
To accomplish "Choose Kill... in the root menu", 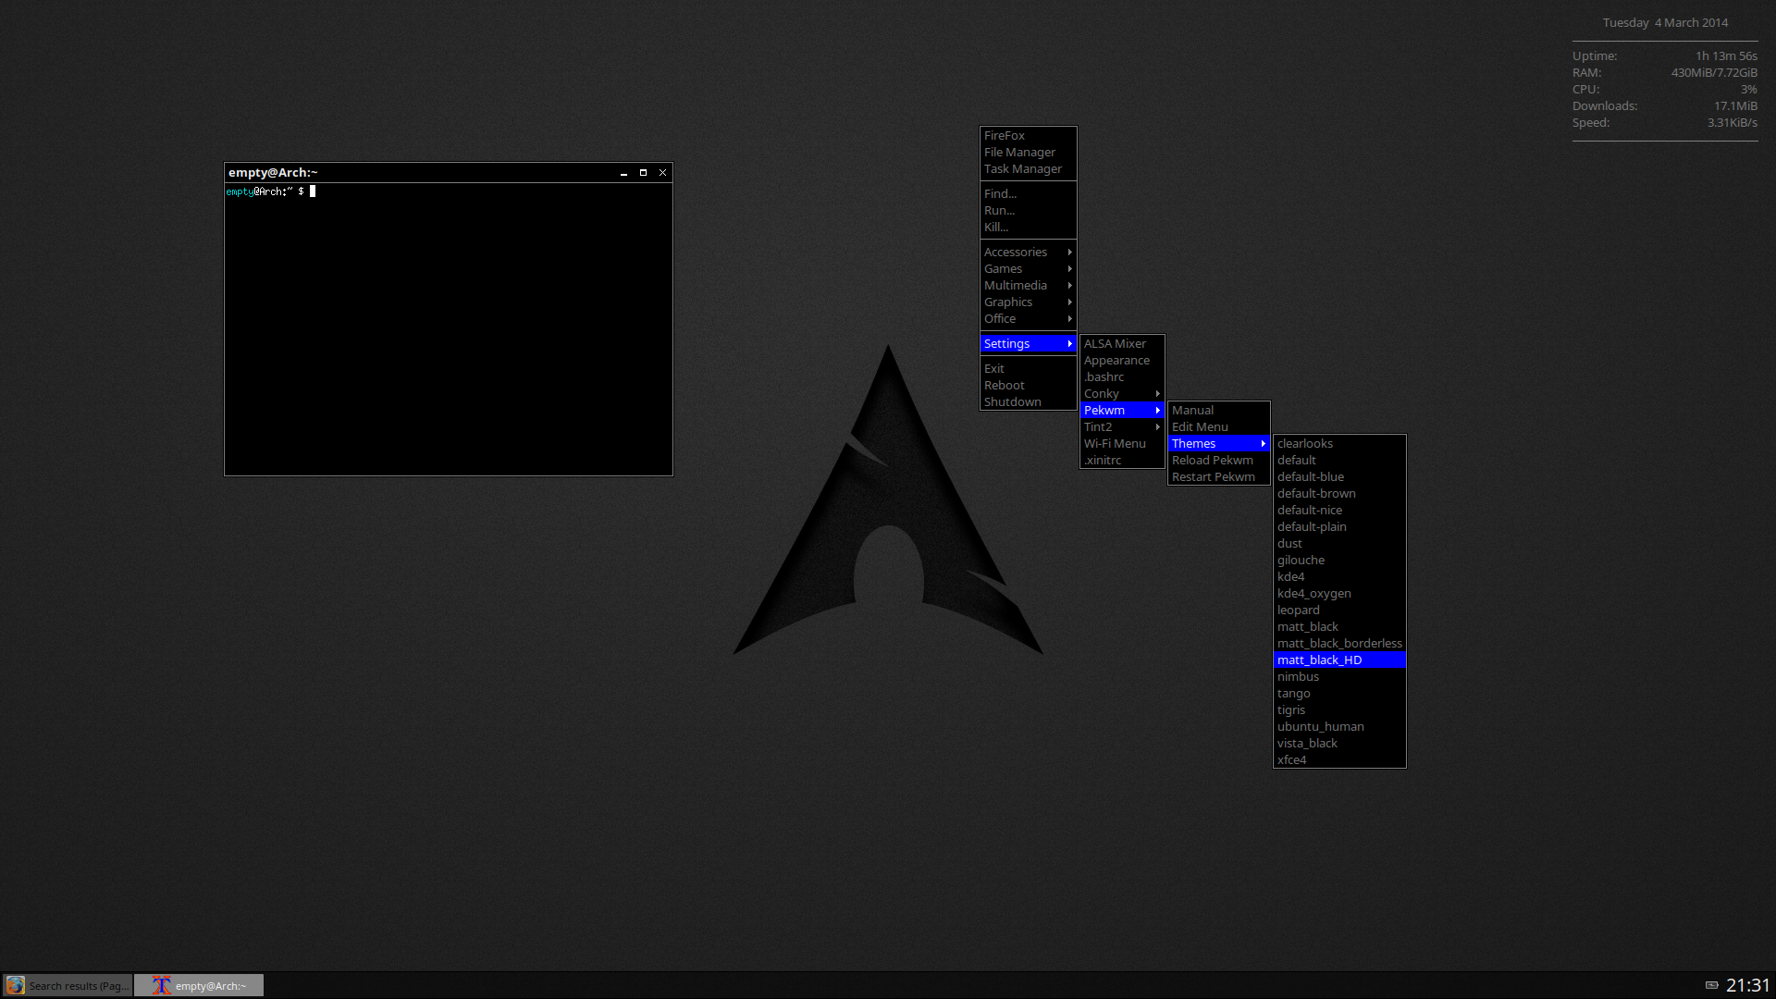I will [1028, 227].
